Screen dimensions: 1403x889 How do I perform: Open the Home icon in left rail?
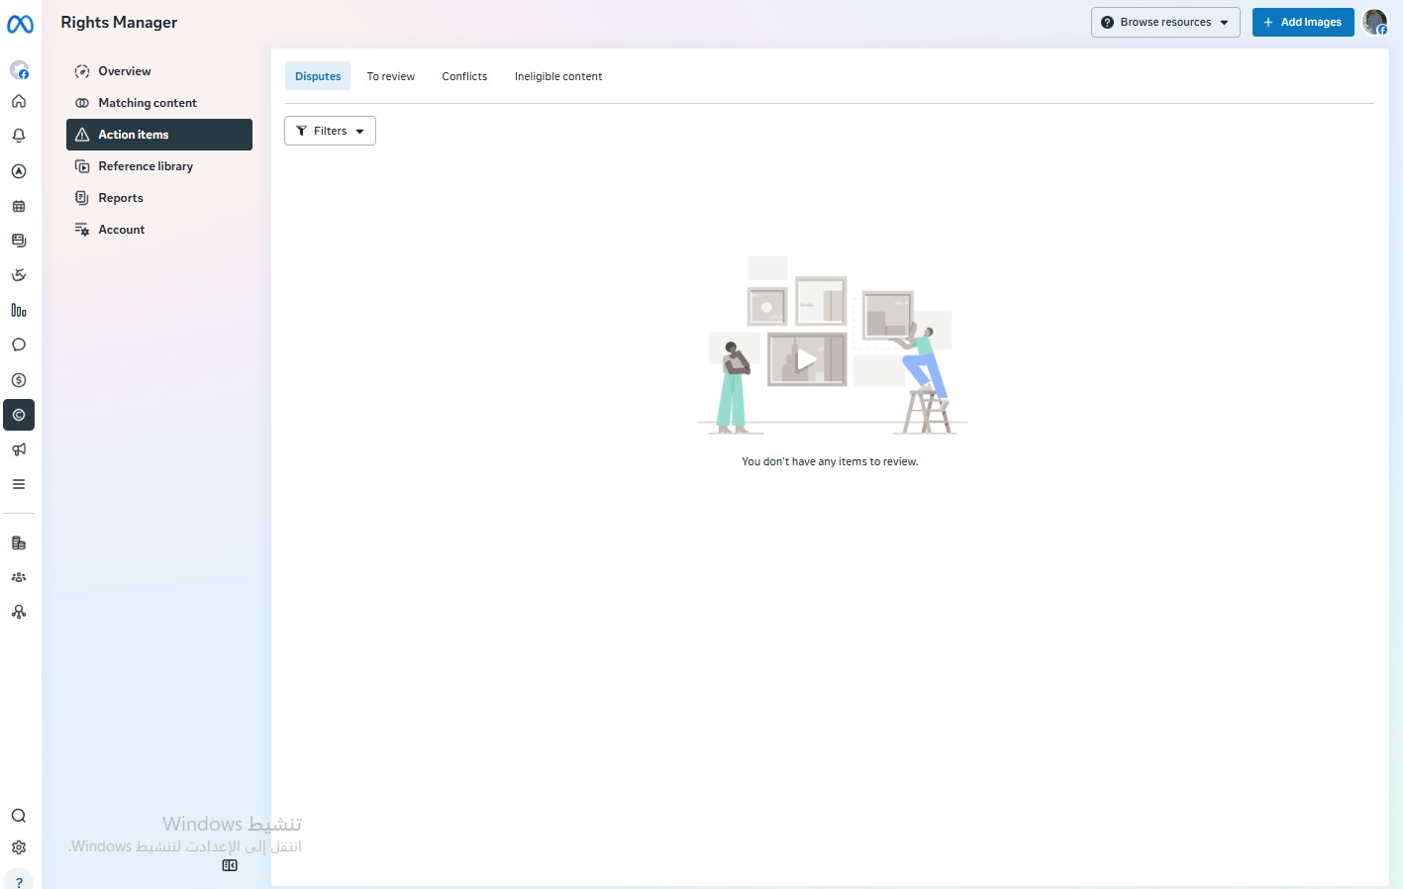[19, 101]
